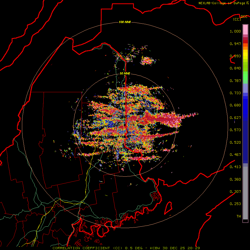Click the 0.893 legend value
250x250 pixels.
tap(235, 56)
